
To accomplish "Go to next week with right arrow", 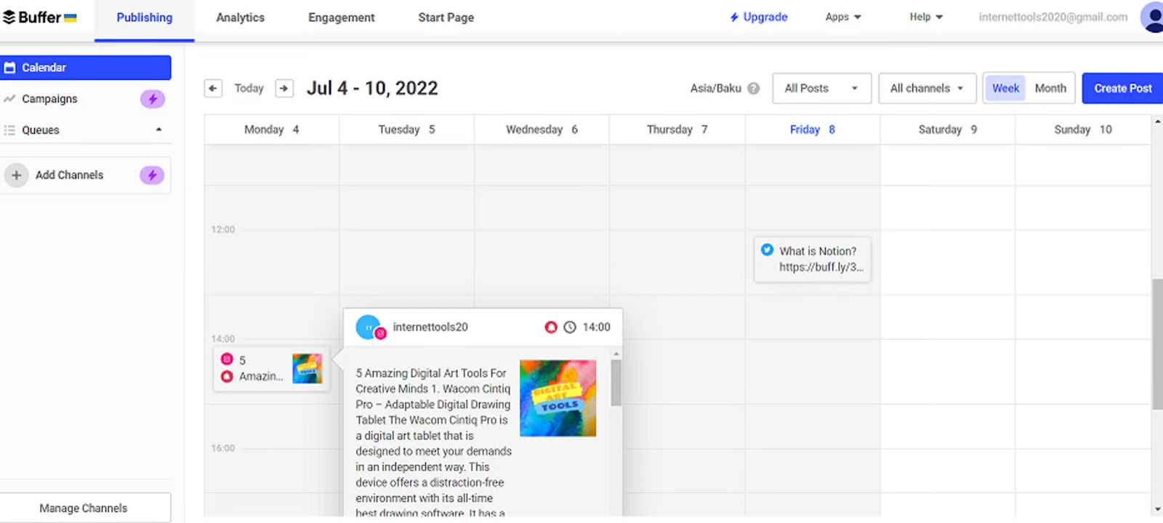I will coord(284,89).
